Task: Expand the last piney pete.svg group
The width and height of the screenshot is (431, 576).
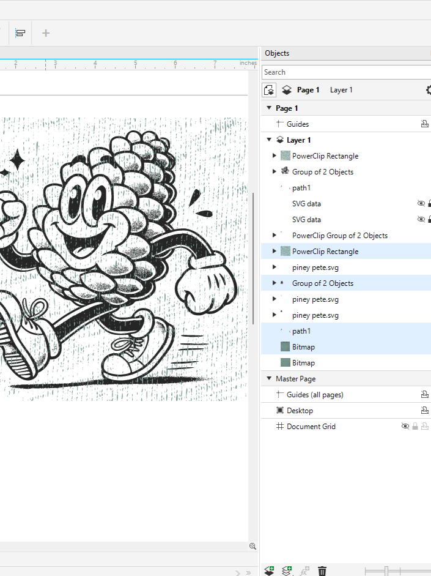Action: [x=274, y=315]
